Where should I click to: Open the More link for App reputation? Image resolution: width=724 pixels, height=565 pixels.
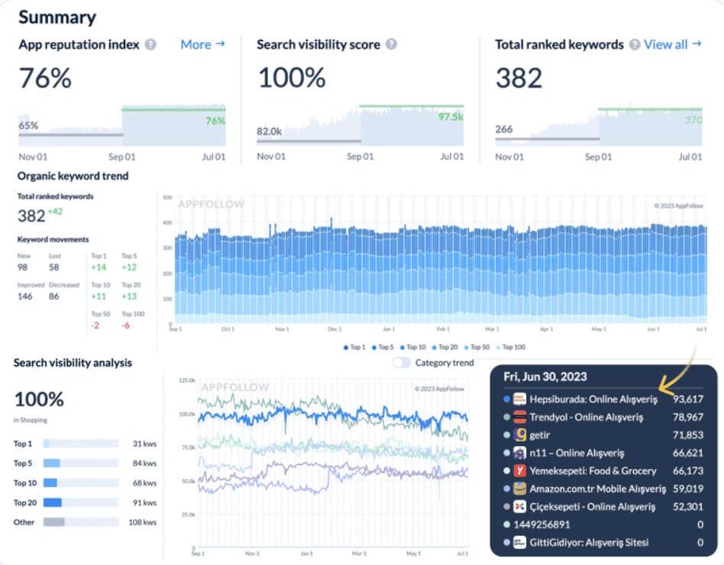point(202,44)
